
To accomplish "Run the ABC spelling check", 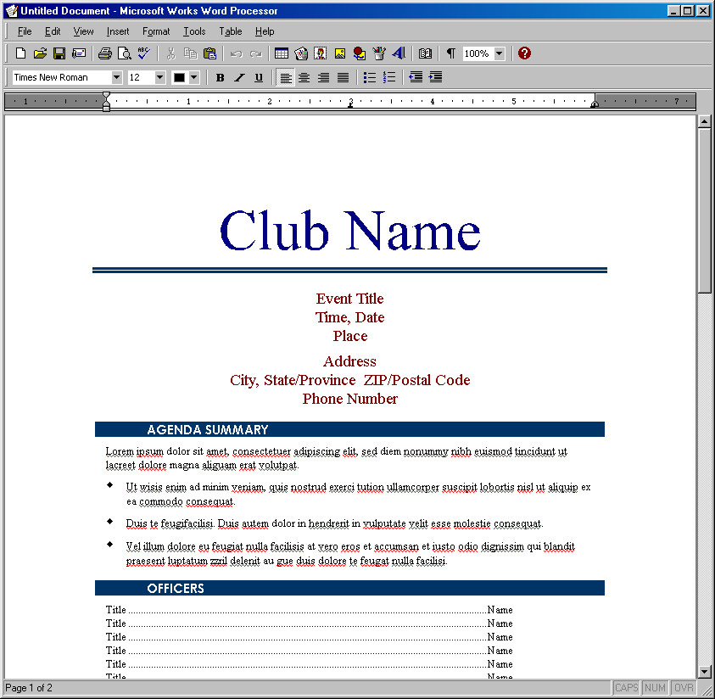I will click(x=143, y=53).
